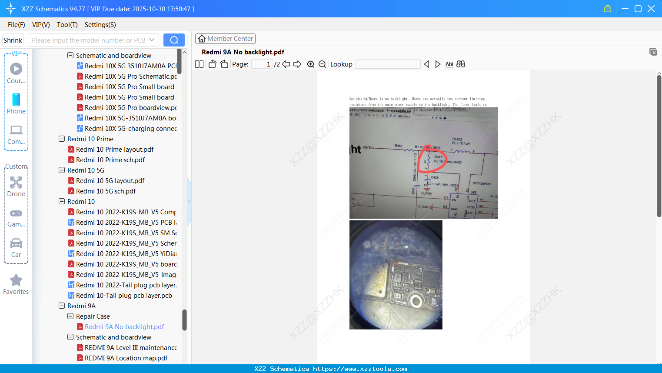Screen dimensions: 662x373
Task: Collapse Redmi 9A Schematic and boardview node
Action: (70, 337)
